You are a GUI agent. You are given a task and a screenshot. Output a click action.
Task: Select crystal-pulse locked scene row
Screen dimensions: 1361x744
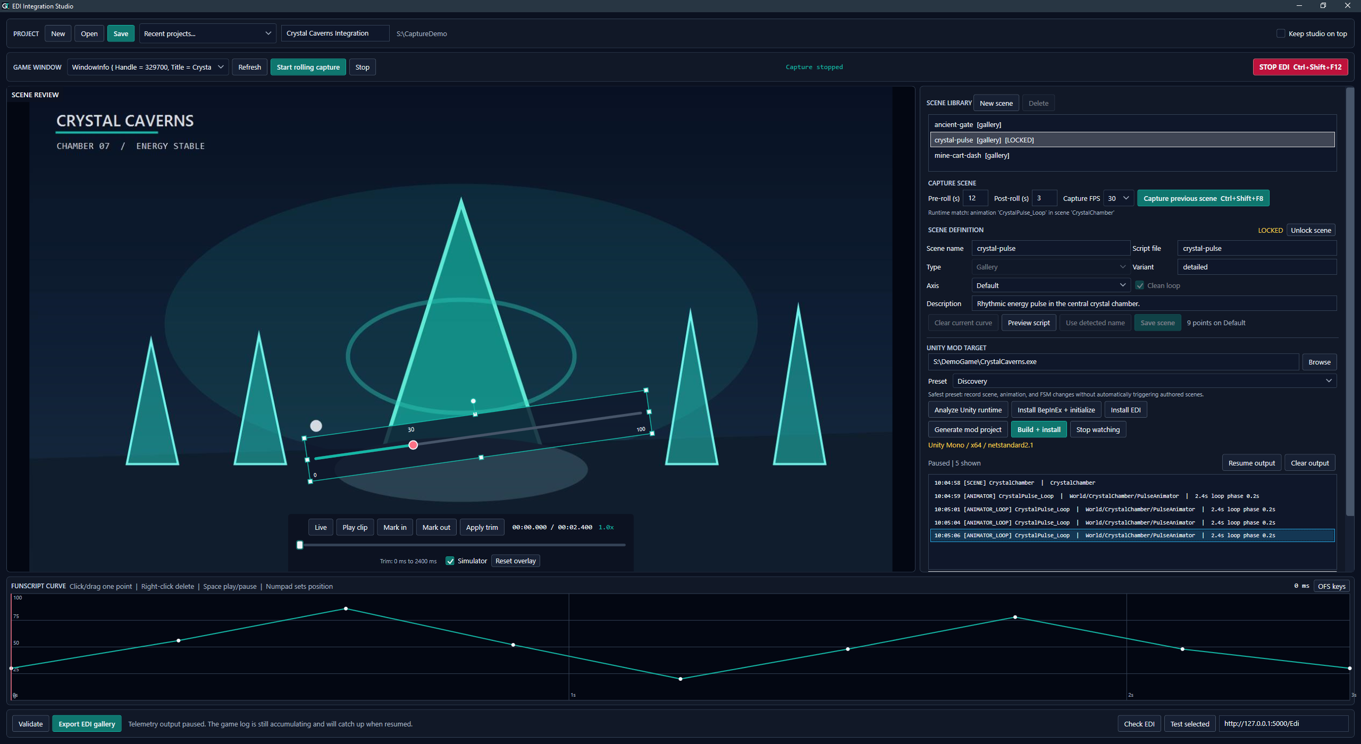[1132, 140]
